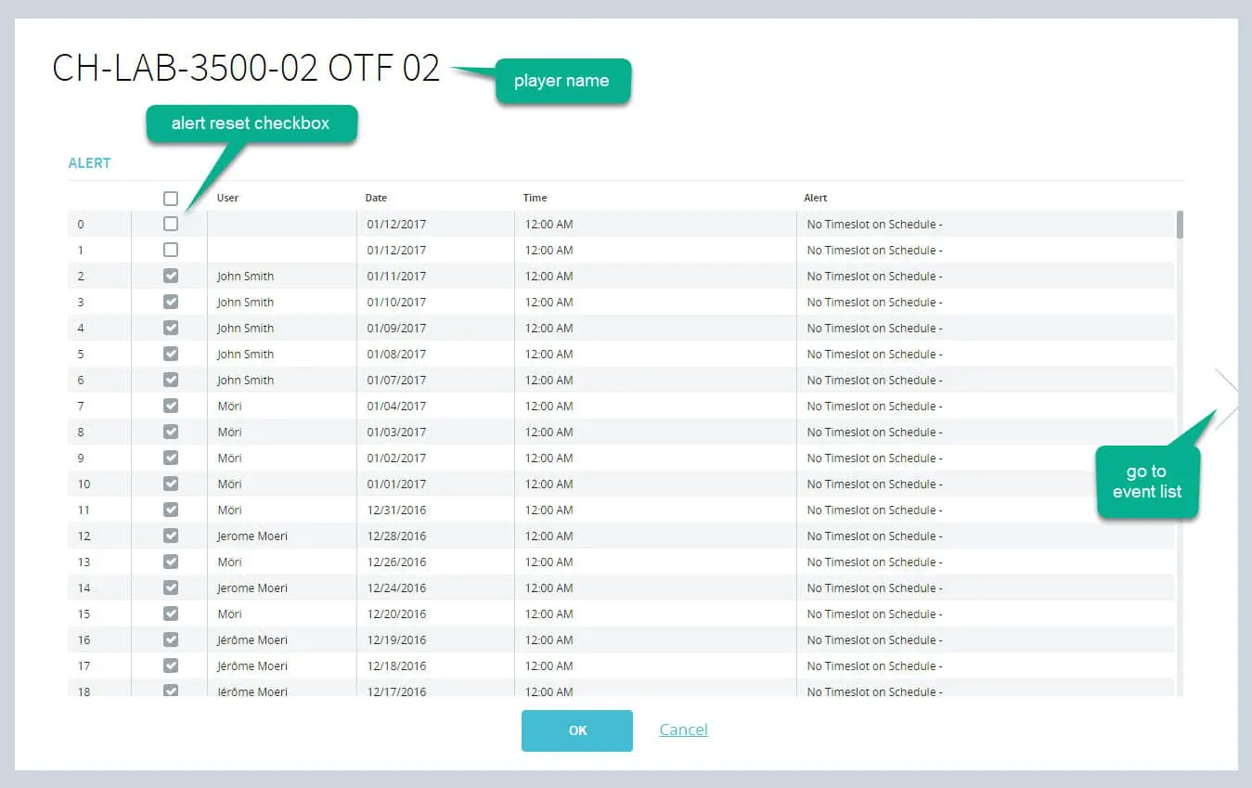This screenshot has height=788, width=1252.
Task: Click the User column header
Action: tap(227, 198)
